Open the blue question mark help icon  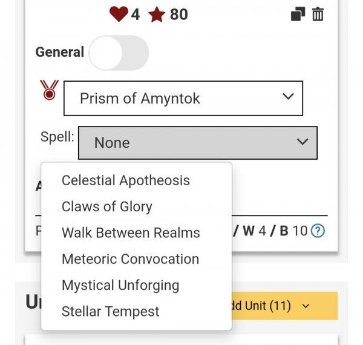(318, 231)
